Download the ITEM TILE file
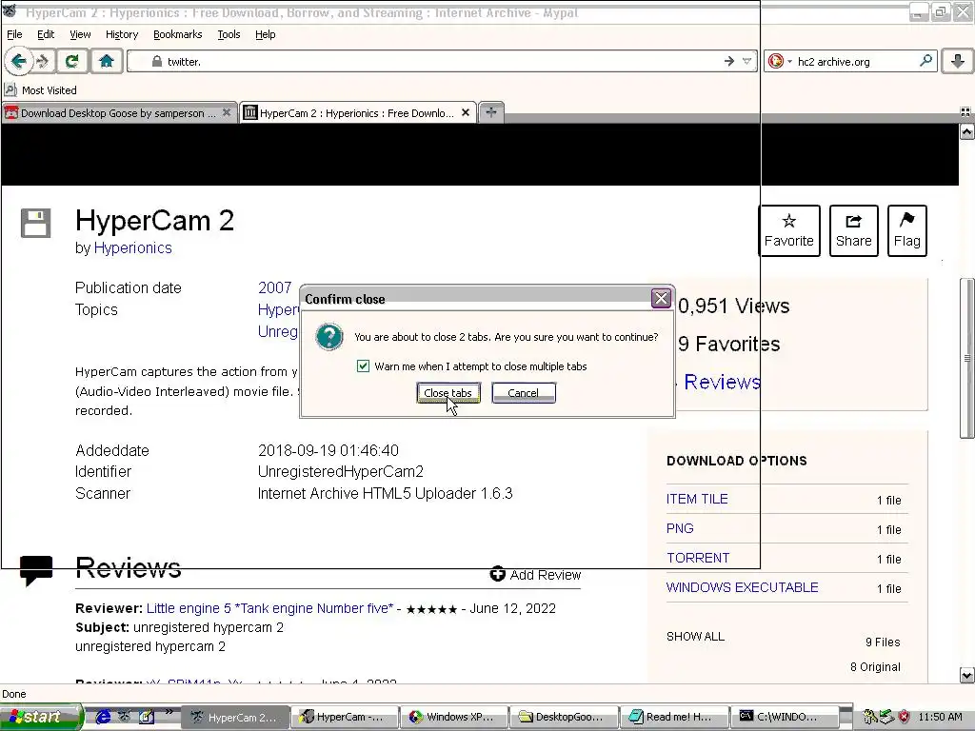The image size is (975, 731). 696,499
